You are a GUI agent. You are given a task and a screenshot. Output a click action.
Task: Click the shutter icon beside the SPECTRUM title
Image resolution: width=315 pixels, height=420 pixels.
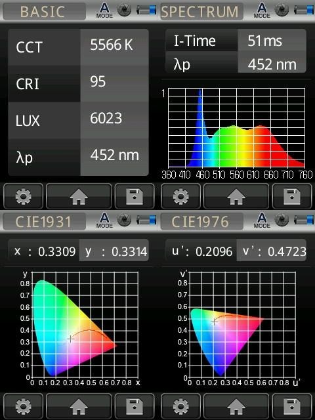coord(282,10)
